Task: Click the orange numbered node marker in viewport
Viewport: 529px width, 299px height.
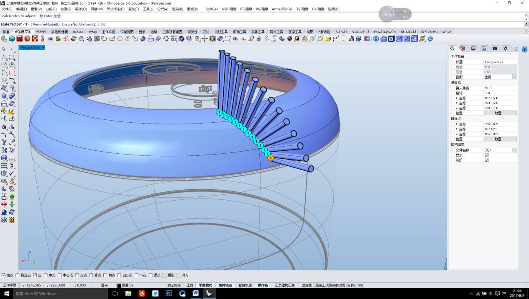Action: (271, 158)
